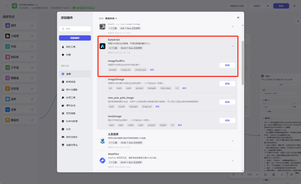This screenshot has height=184, width=301.
Task: Click the 数据库 node icon in sidebar
Action: [8, 120]
